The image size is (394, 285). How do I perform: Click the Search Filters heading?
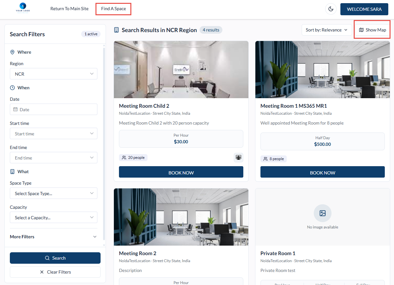27,34
